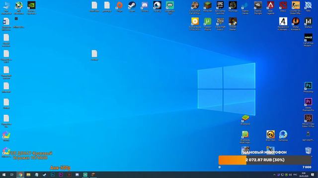Open the Windows Start menu

3,175
